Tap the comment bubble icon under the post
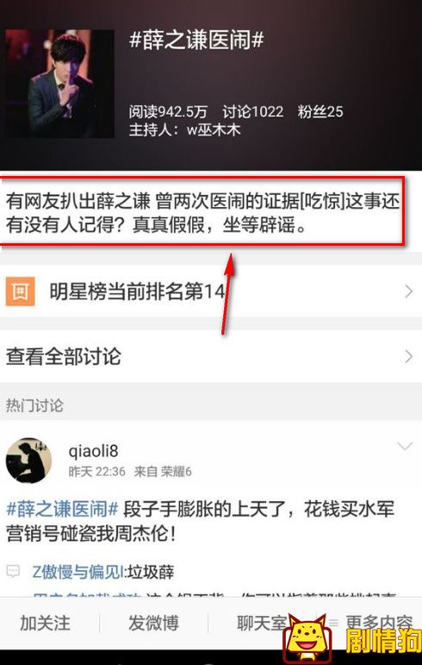The image size is (422, 665). pos(13,571)
